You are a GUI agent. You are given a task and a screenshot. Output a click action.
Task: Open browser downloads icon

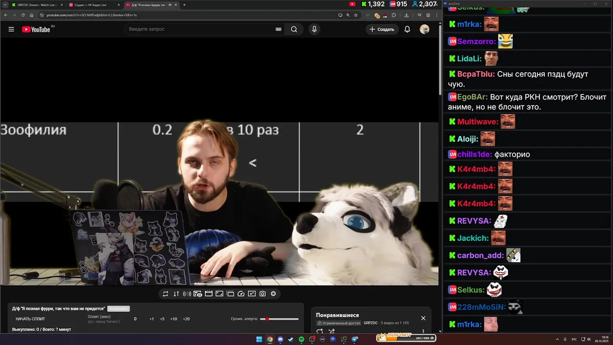click(x=407, y=15)
